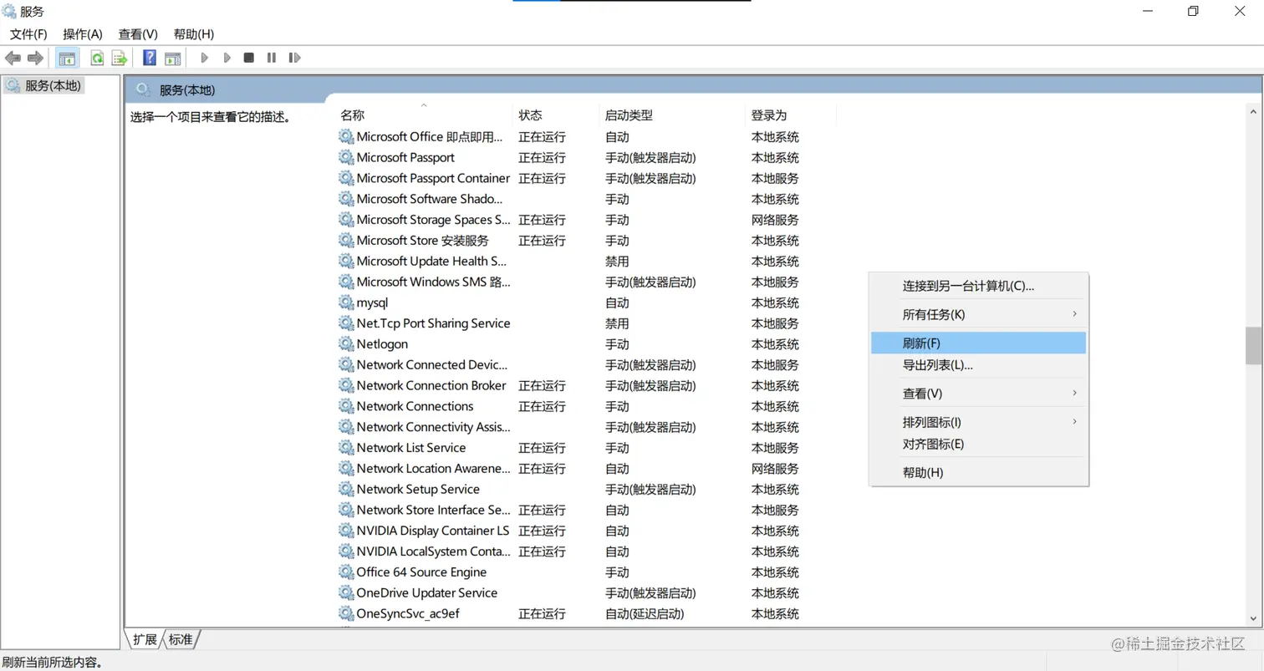Open help via the blue question mark icon
This screenshot has height=671, width=1264.
click(x=150, y=58)
